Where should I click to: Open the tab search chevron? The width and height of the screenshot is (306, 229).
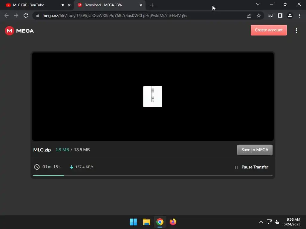click(258, 4)
